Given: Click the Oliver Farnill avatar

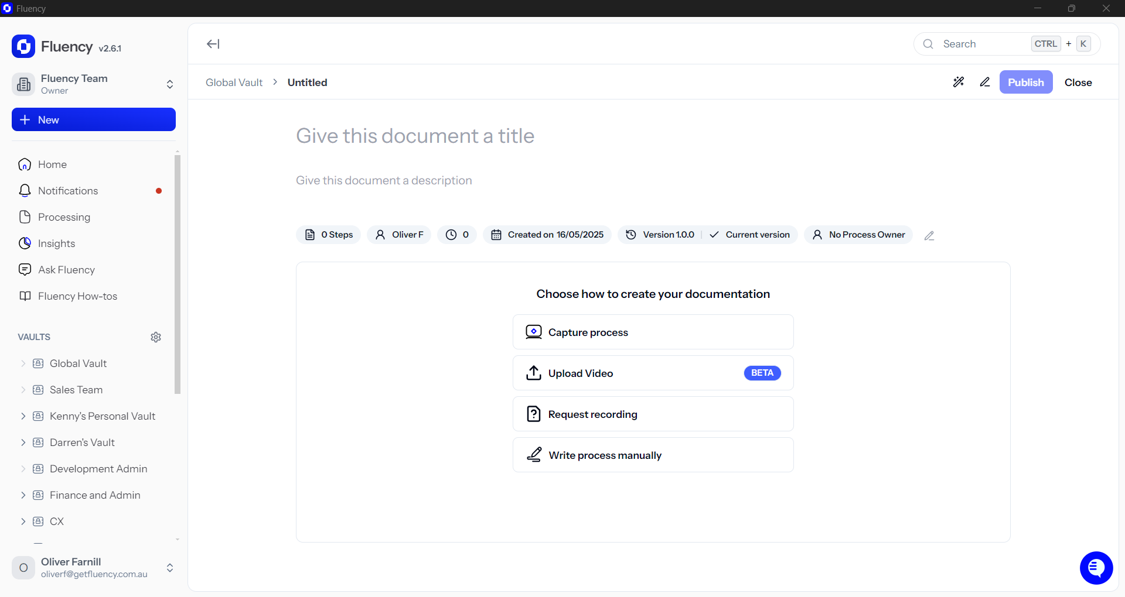Looking at the screenshot, I should [x=23, y=568].
